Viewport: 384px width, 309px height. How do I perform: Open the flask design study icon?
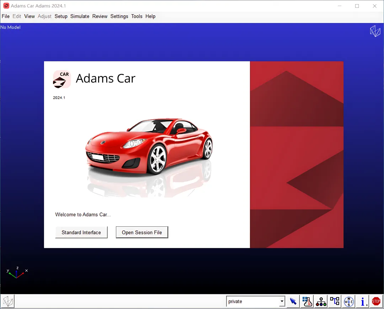pyautogui.click(x=307, y=302)
